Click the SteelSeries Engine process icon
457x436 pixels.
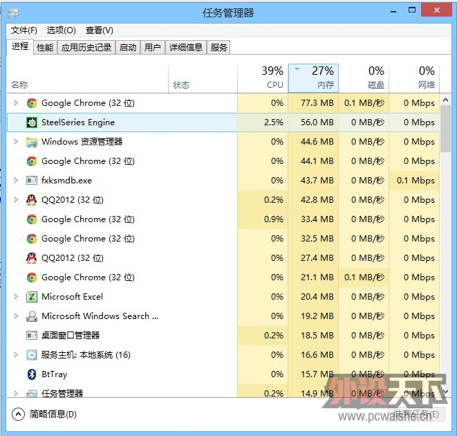click(x=32, y=122)
